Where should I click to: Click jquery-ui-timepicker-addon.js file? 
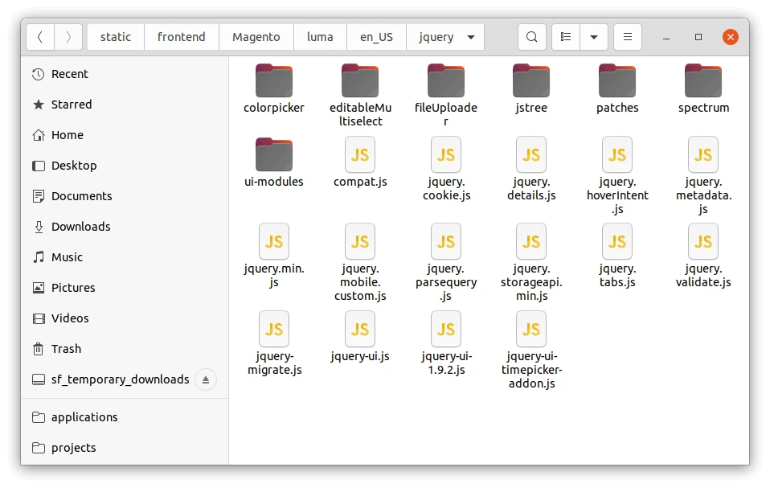click(x=531, y=330)
